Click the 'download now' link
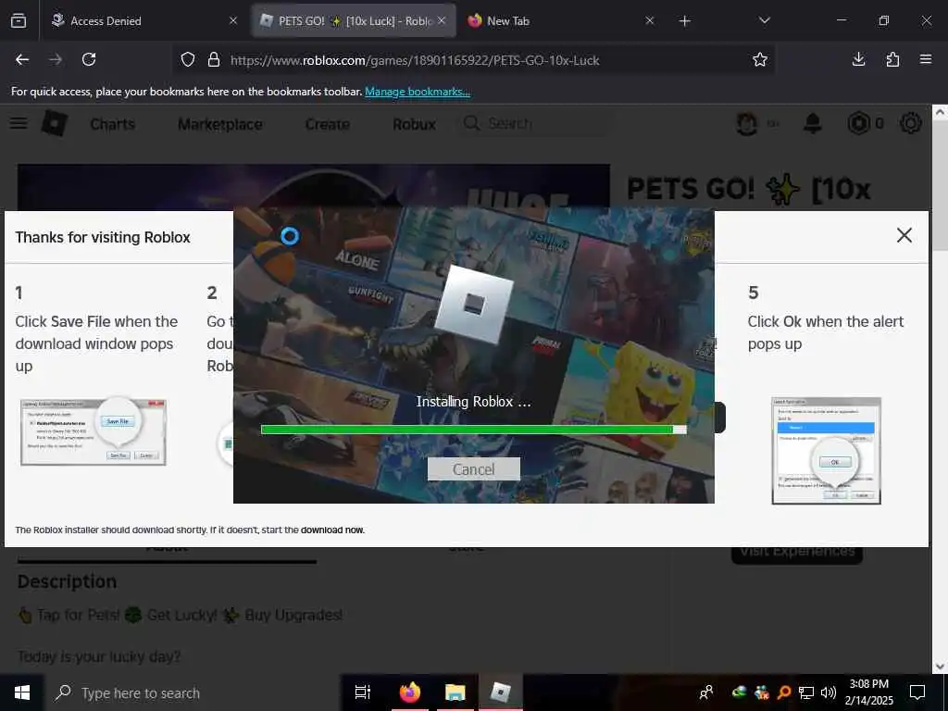 tap(332, 530)
